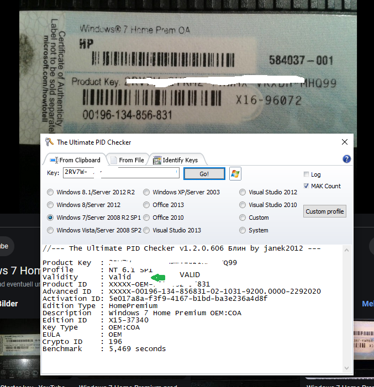Screen dimensions: 374x387
Task: Click the Custom profile button
Action: coord(325,211)
